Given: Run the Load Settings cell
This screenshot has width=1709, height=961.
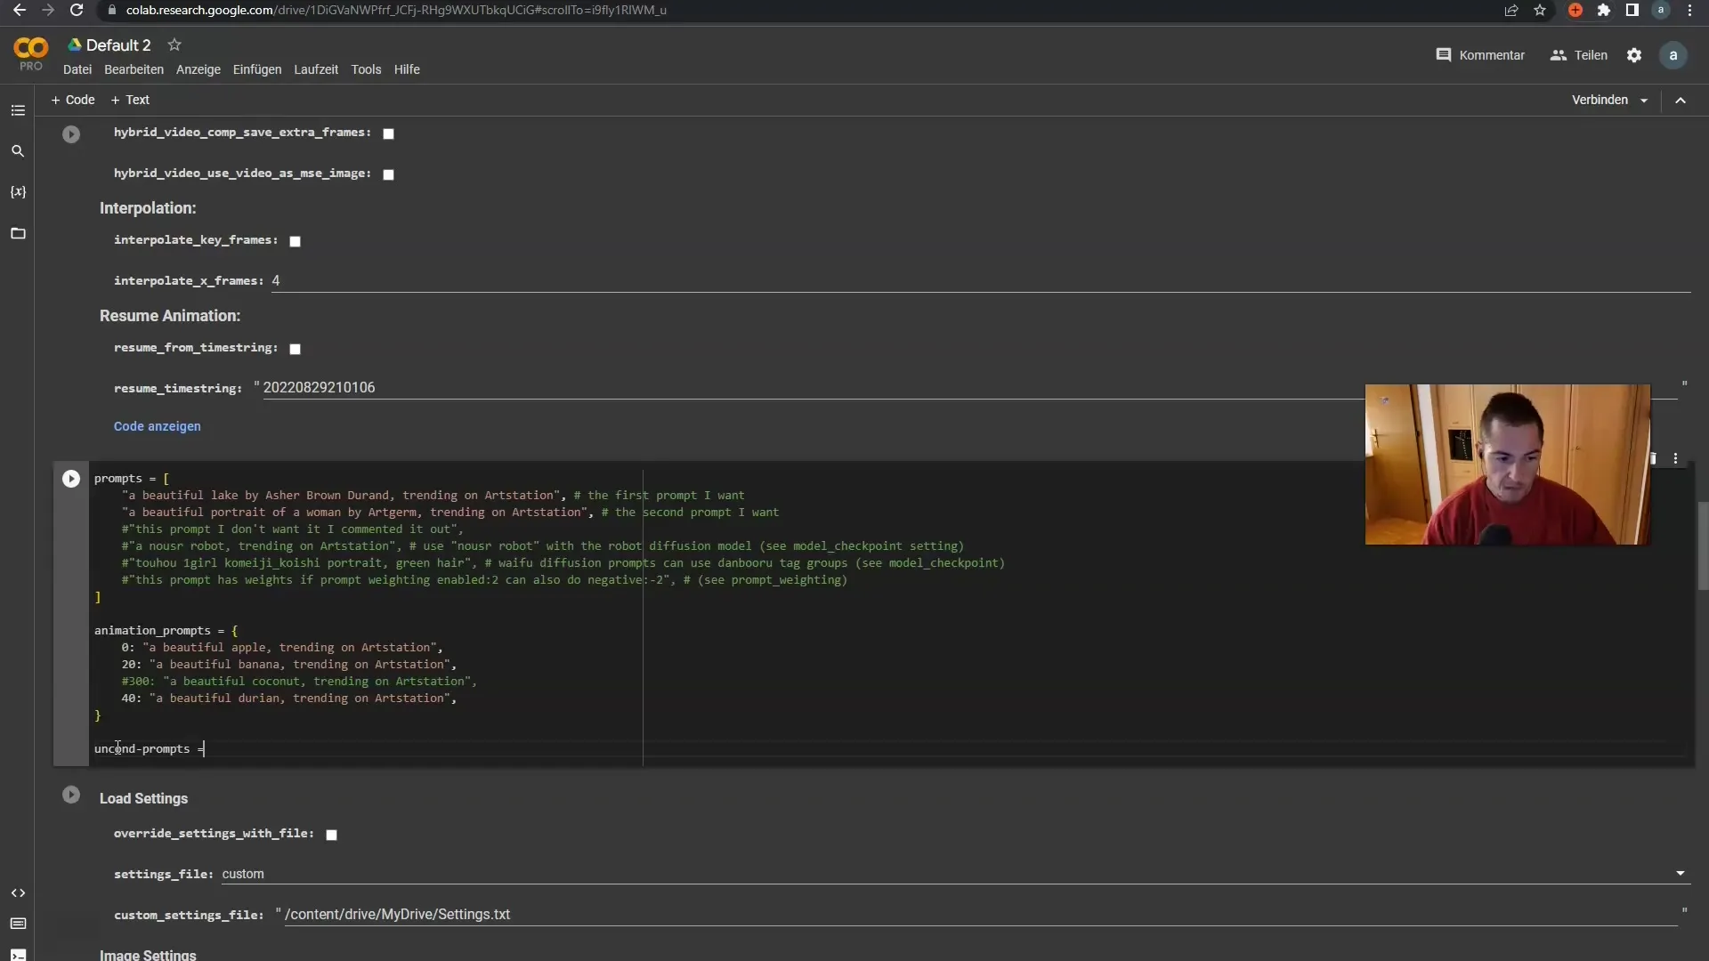Looking at the screenshot, I should pos(71,795).
